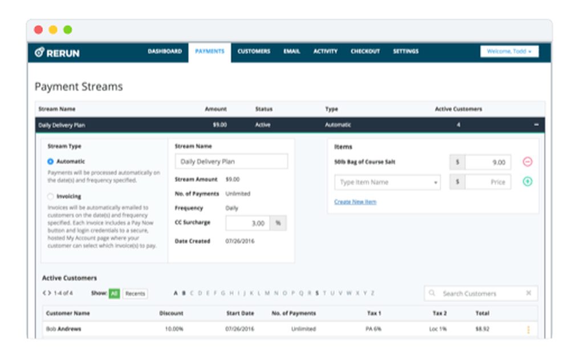Filter customers by letter Z
This screenshot has width=570, height=361.
[x=373, y=293]
